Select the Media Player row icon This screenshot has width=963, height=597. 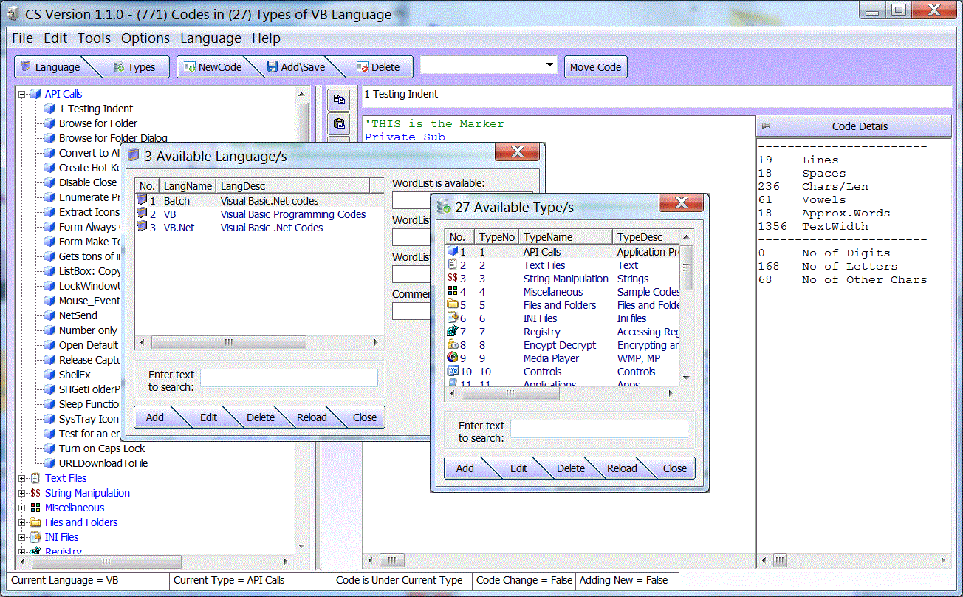[x=453, y=358]
